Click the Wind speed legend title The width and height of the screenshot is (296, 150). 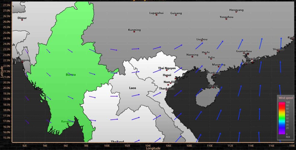286,98
